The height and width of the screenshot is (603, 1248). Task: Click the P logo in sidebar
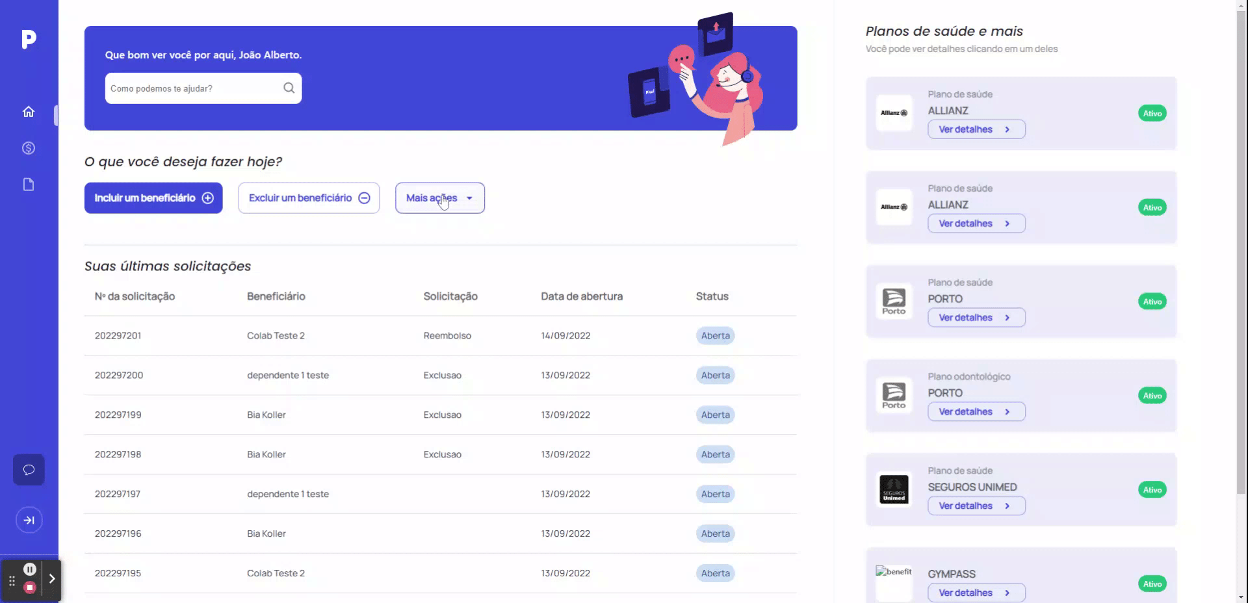pyautogui.click(x=29, y=40)
